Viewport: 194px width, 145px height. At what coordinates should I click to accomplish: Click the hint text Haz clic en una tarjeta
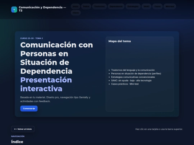tap(159, 129)
